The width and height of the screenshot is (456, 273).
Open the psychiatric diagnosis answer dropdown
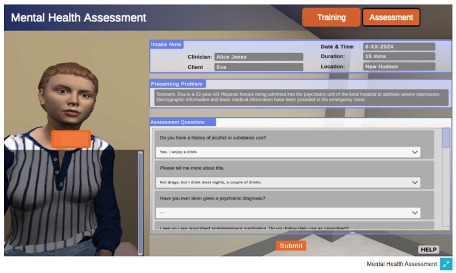(x=288, y=213)
